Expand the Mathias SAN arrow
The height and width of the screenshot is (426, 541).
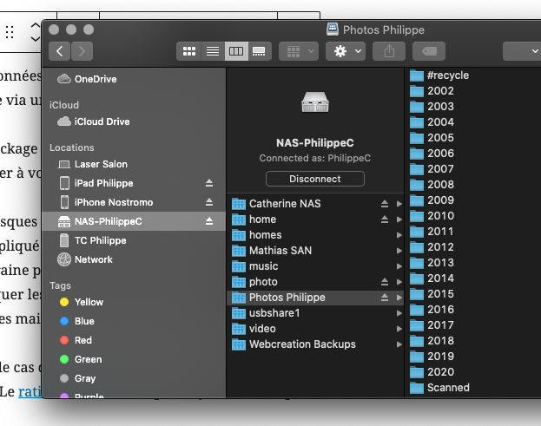pyautogui.click(x=399, y=251)
